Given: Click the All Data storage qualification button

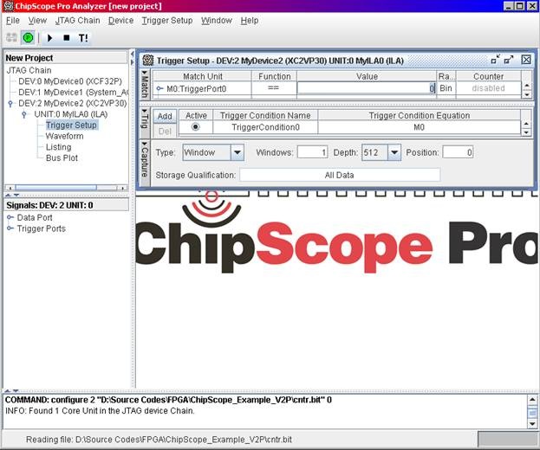Looking at the screenshot, I should pos(340,175).
